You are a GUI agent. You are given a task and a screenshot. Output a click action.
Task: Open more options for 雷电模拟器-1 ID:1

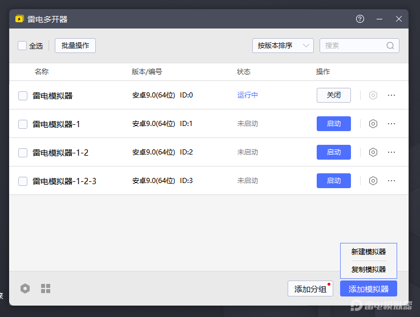(x=391, y=124)
